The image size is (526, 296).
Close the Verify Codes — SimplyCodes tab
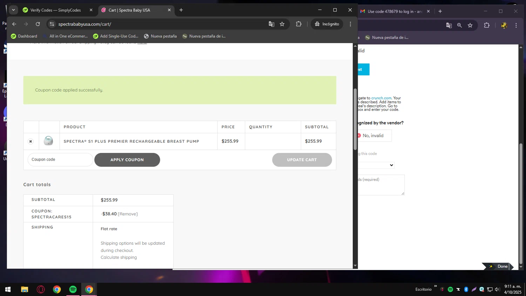(x=91, y=10)
